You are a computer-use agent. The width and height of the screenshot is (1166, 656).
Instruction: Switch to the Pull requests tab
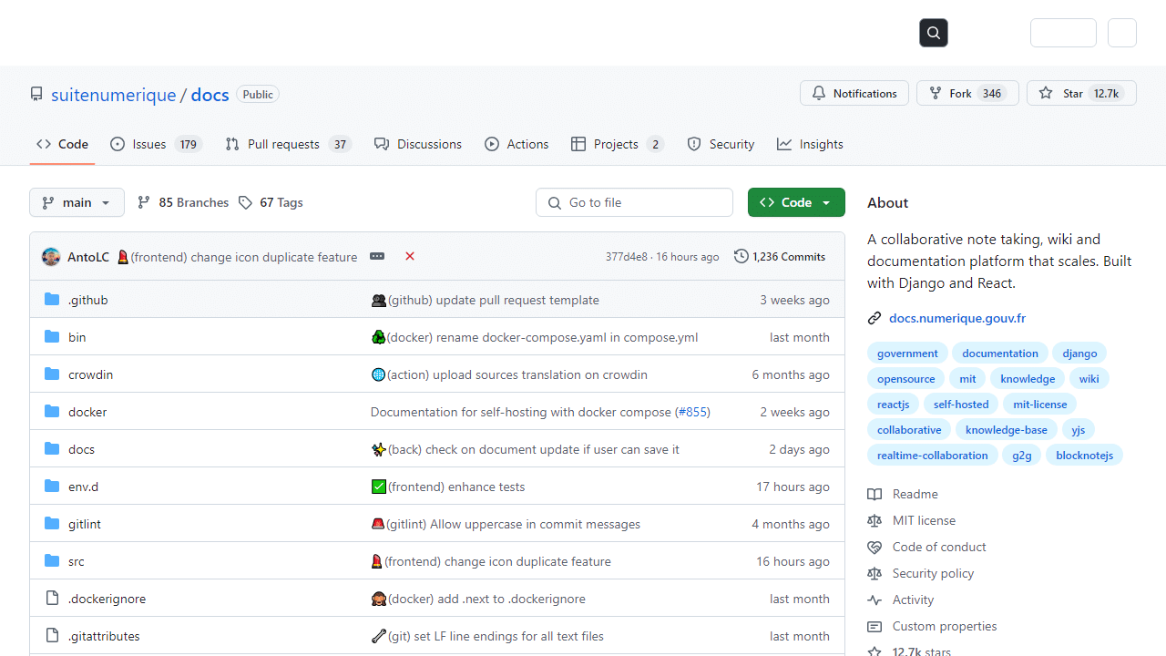point(289,144)
